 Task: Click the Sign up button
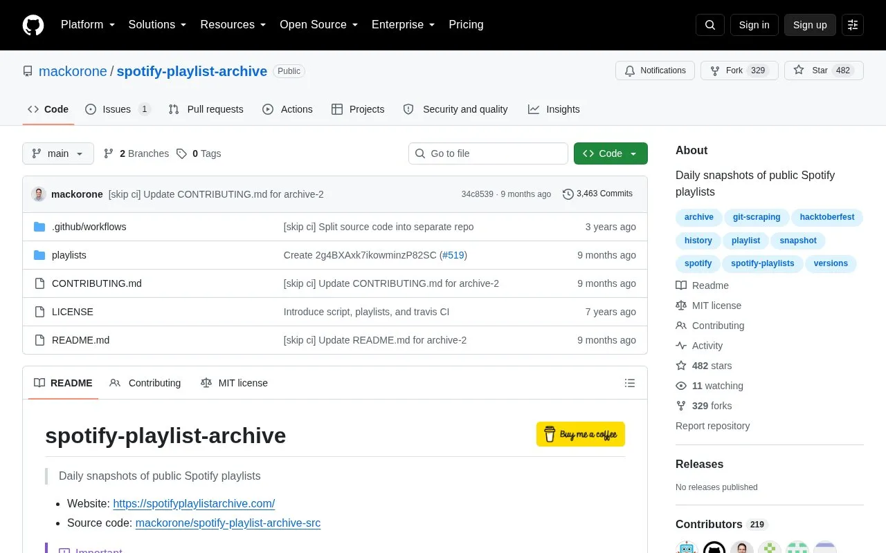pos(810,25)
